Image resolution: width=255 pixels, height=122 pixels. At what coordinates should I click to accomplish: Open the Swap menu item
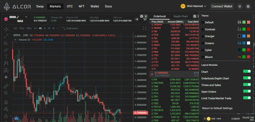(x=40, y=6)
